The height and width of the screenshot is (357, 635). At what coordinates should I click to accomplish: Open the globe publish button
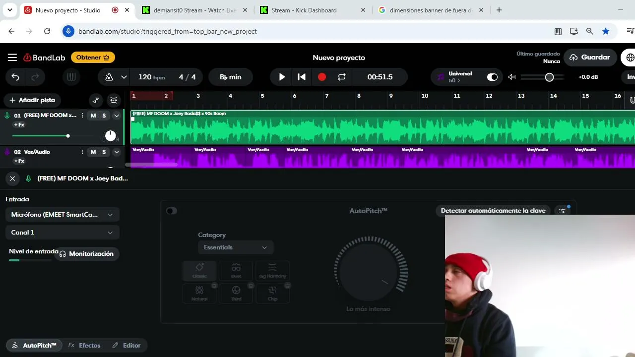click(x=630, y=58)
